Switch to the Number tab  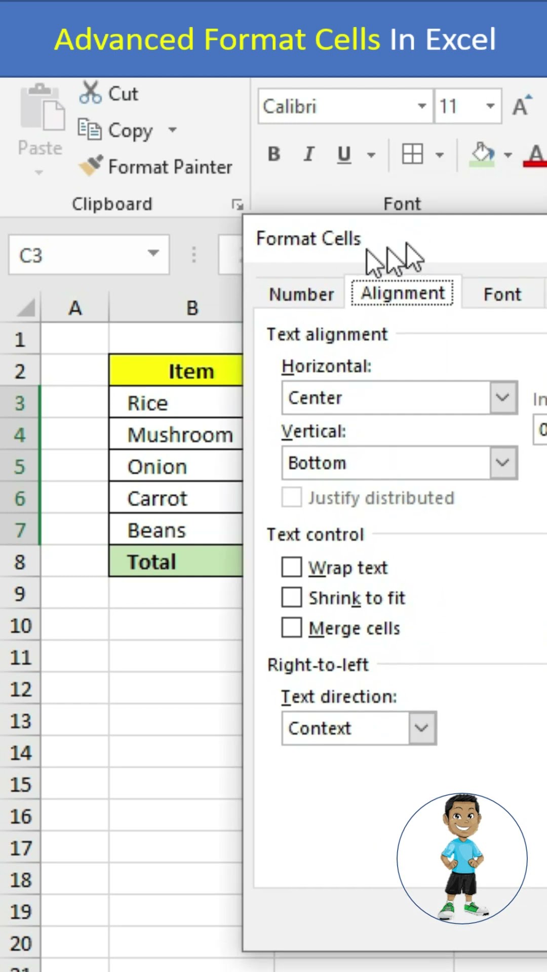[x=301, y=294]
